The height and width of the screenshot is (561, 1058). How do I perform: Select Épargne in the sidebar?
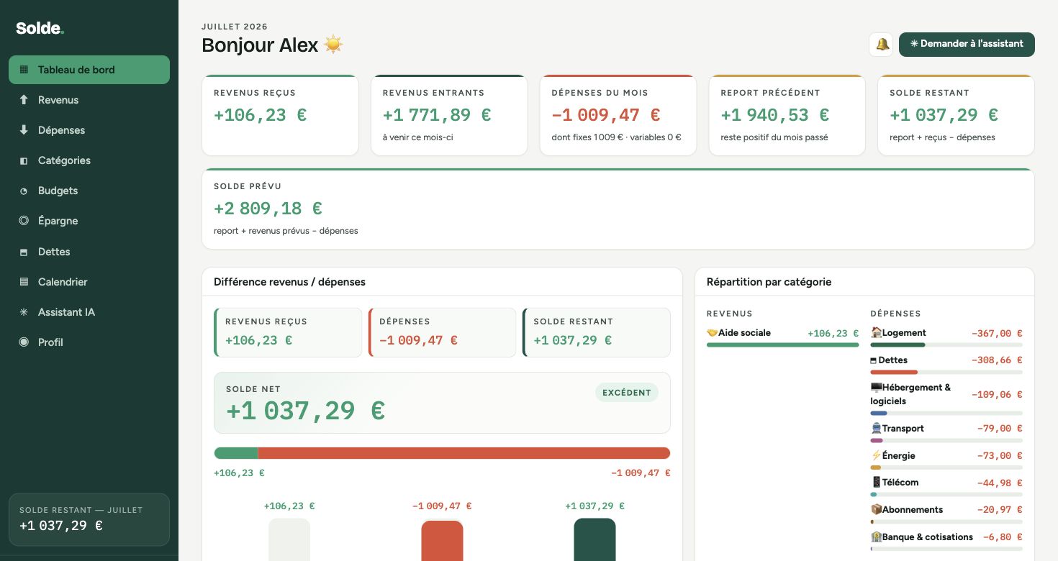(x=89, y=221)
